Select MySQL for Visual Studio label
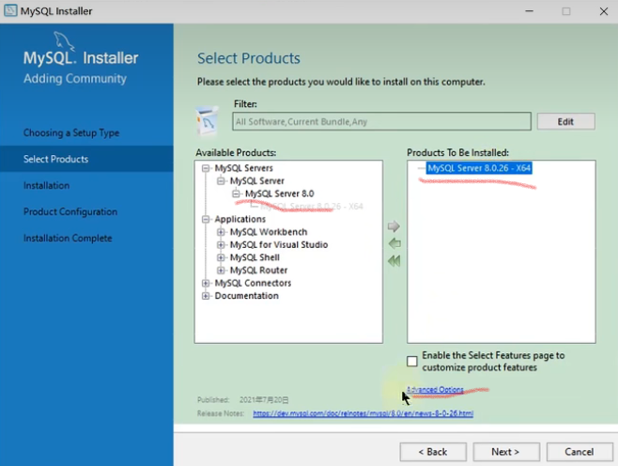Screen dimensions: 618x466 279,245
